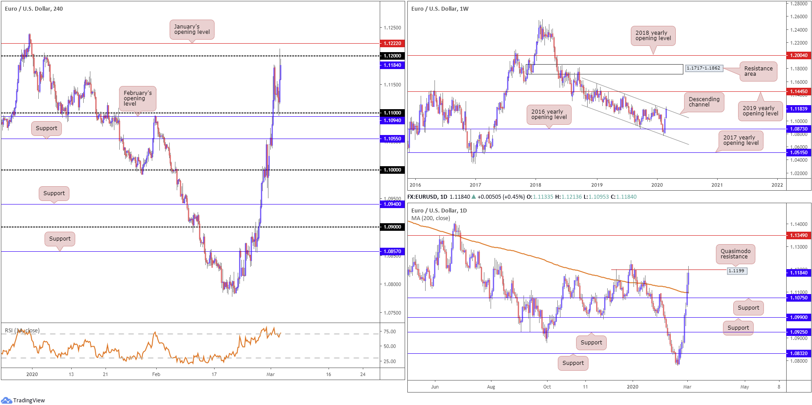The image size is (812, 405).
Task: Click the black 1.08730 price label
Action: click(x=799, y=129)
